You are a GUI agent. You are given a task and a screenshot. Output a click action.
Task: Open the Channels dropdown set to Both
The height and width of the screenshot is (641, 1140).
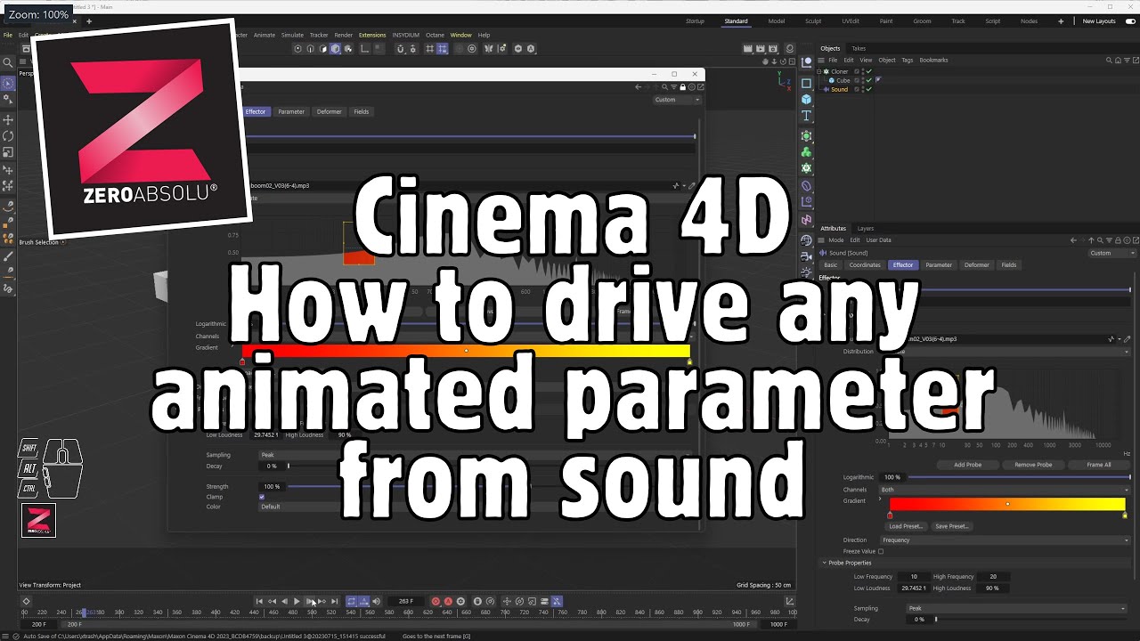(1004, 490)
